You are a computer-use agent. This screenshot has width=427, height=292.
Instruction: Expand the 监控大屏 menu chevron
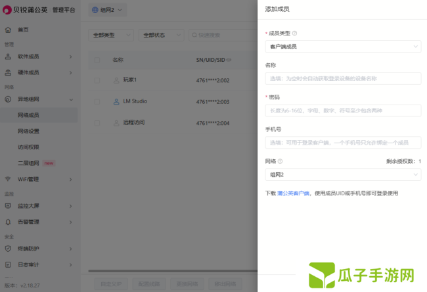tap(71, 206)
